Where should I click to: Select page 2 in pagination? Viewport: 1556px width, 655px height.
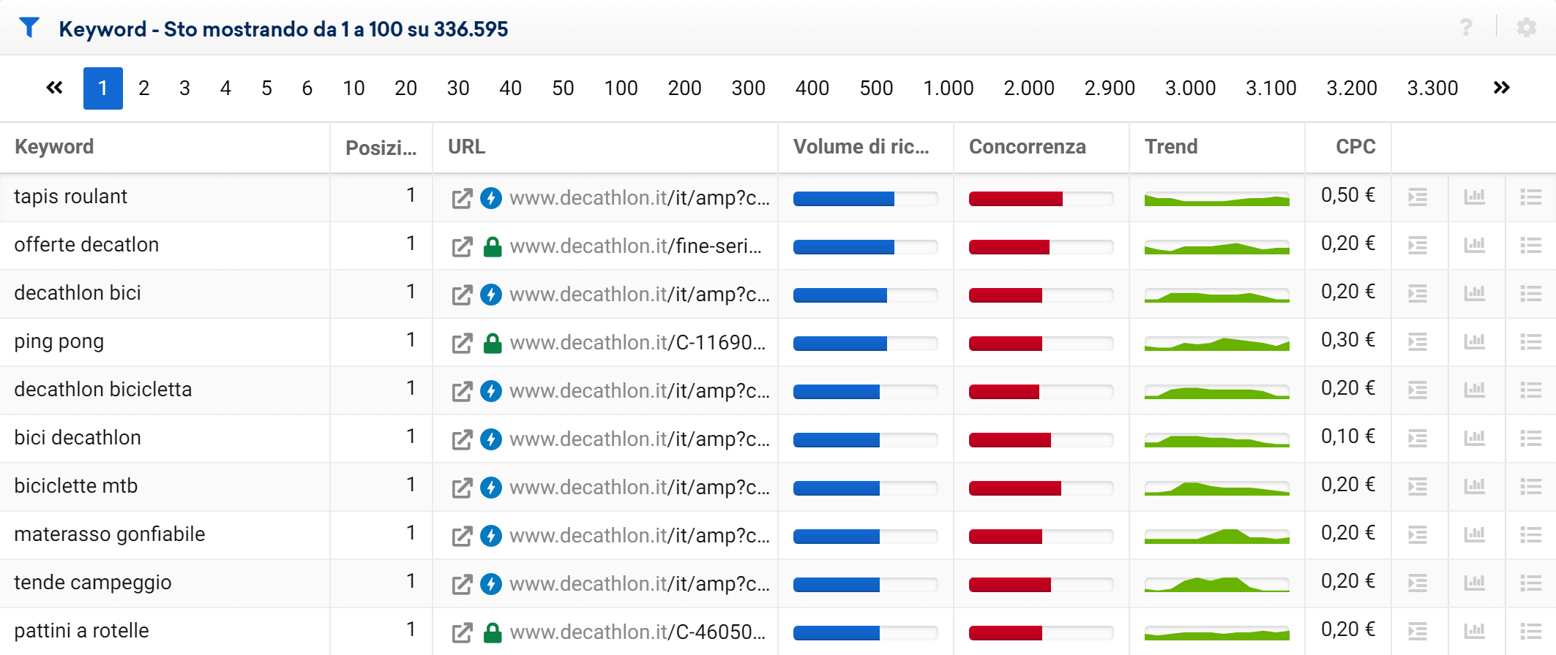[144, 88]
